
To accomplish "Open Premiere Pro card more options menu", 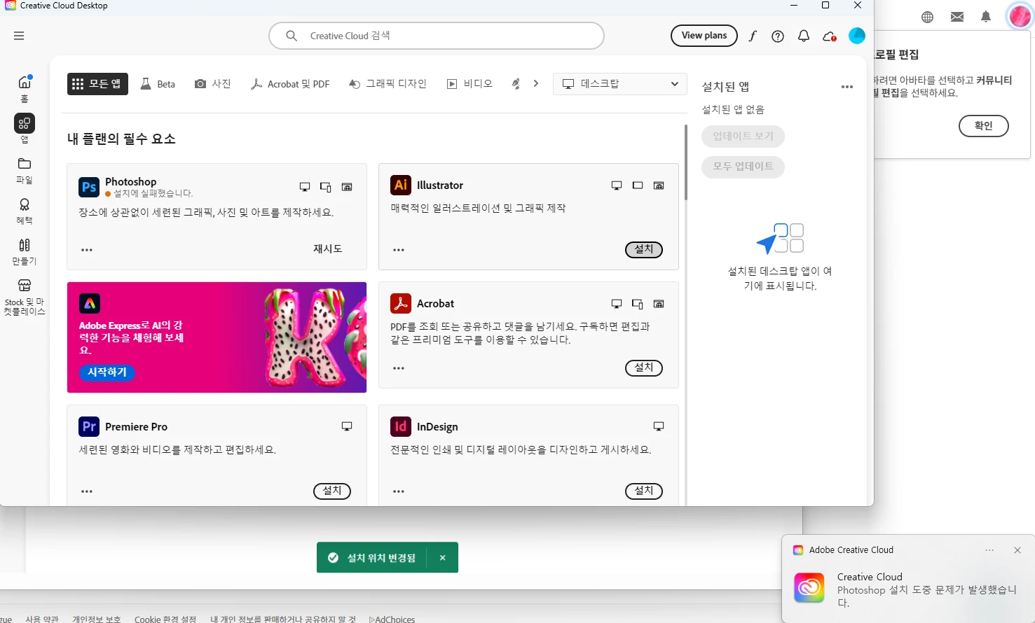I will [87, 491].
